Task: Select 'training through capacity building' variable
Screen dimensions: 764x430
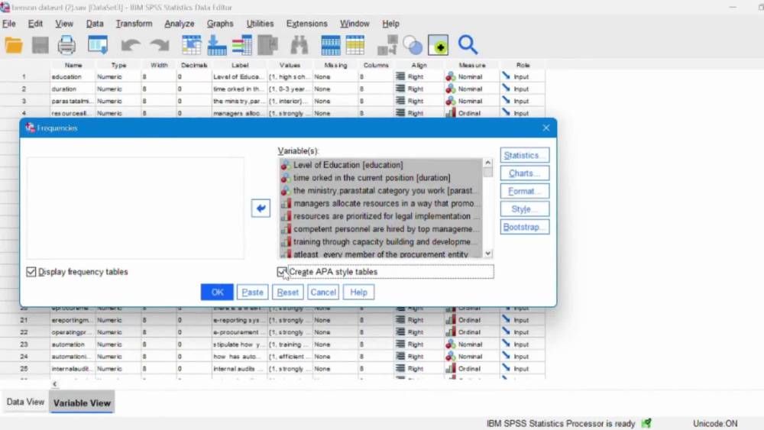Action: pyautogui.click(x=382, y=241)
